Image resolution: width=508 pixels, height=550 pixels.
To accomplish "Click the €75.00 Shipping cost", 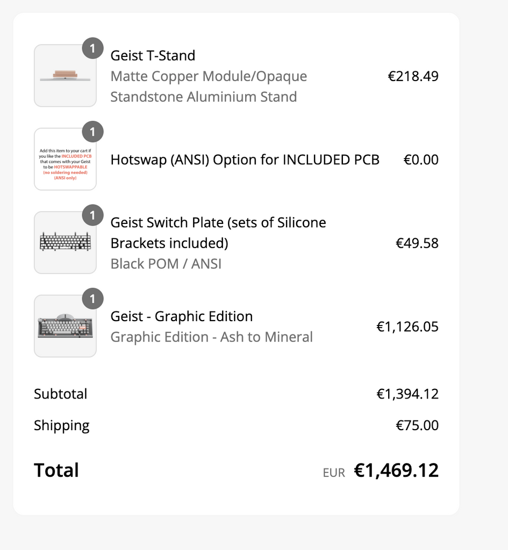I will (x=417, y=425).
